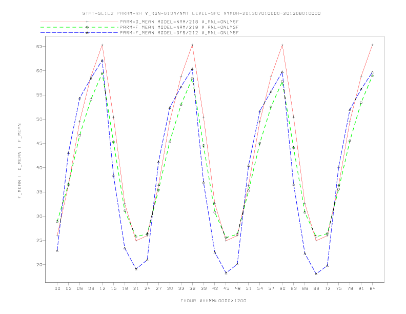Image resolution: width=406 pixels, height=314 pixels.
Task: Click the chart title beginning STAT=SL1L2
Action: pyautogui.click(x=201, y=13)
